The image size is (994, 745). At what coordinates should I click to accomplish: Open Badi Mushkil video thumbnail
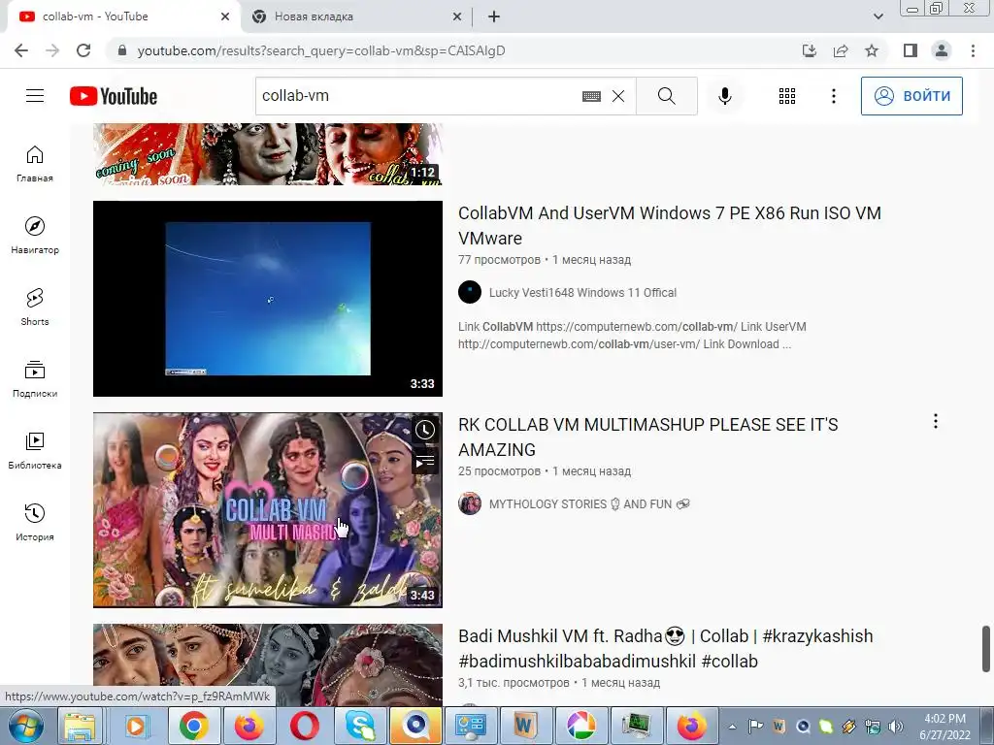pos(268,665)
